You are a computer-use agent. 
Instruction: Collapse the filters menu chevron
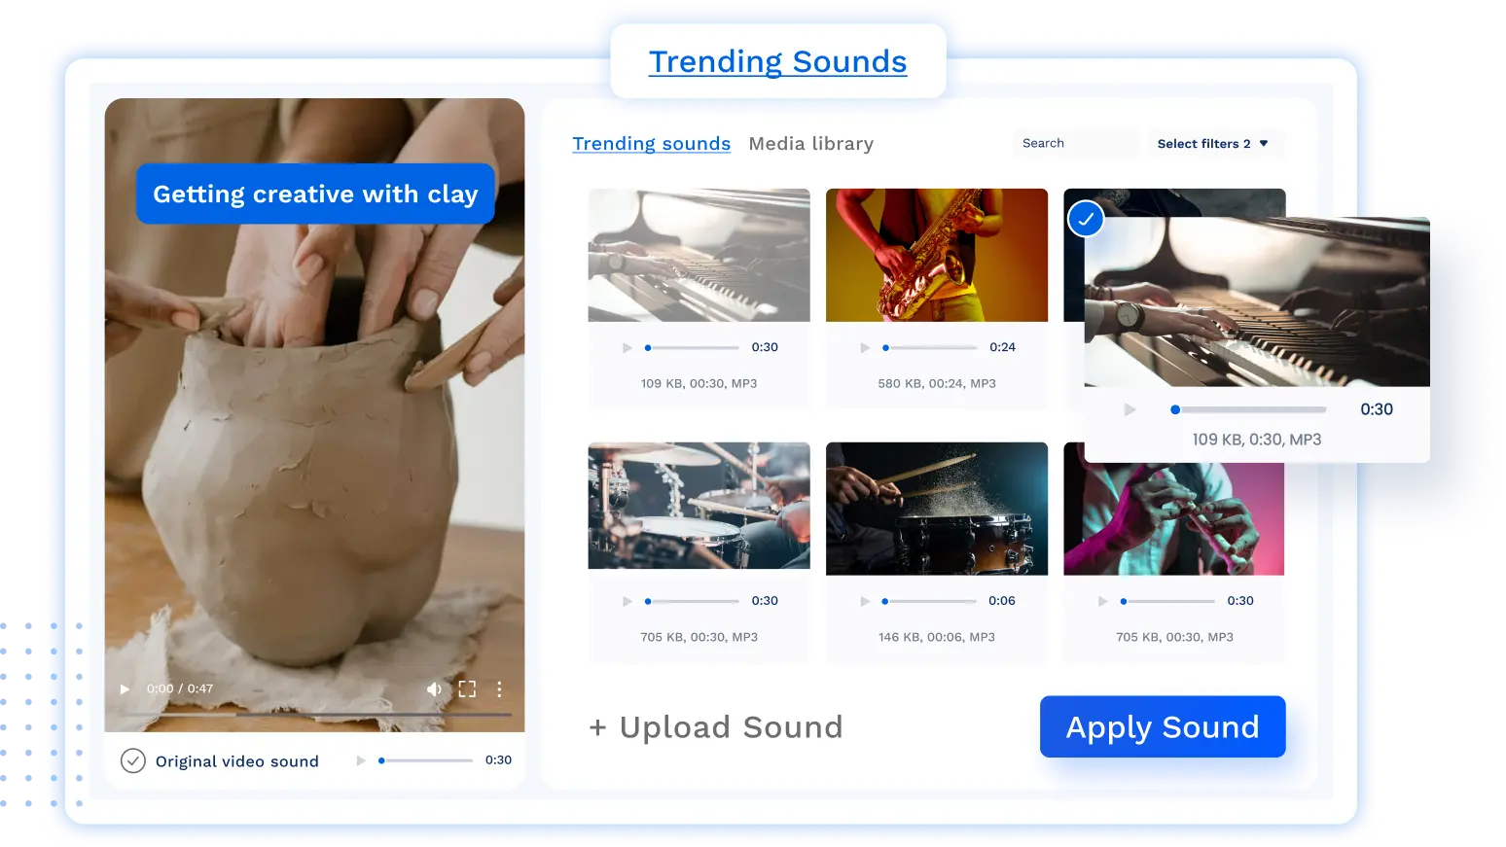coord(1263,143)
